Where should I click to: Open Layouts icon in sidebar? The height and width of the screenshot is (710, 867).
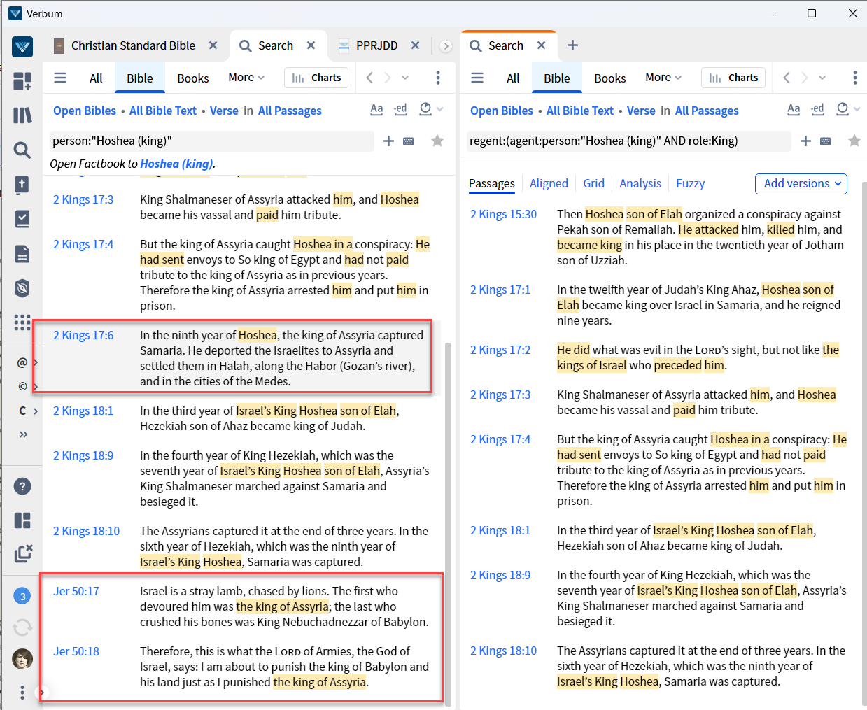(x=22, y=520)
